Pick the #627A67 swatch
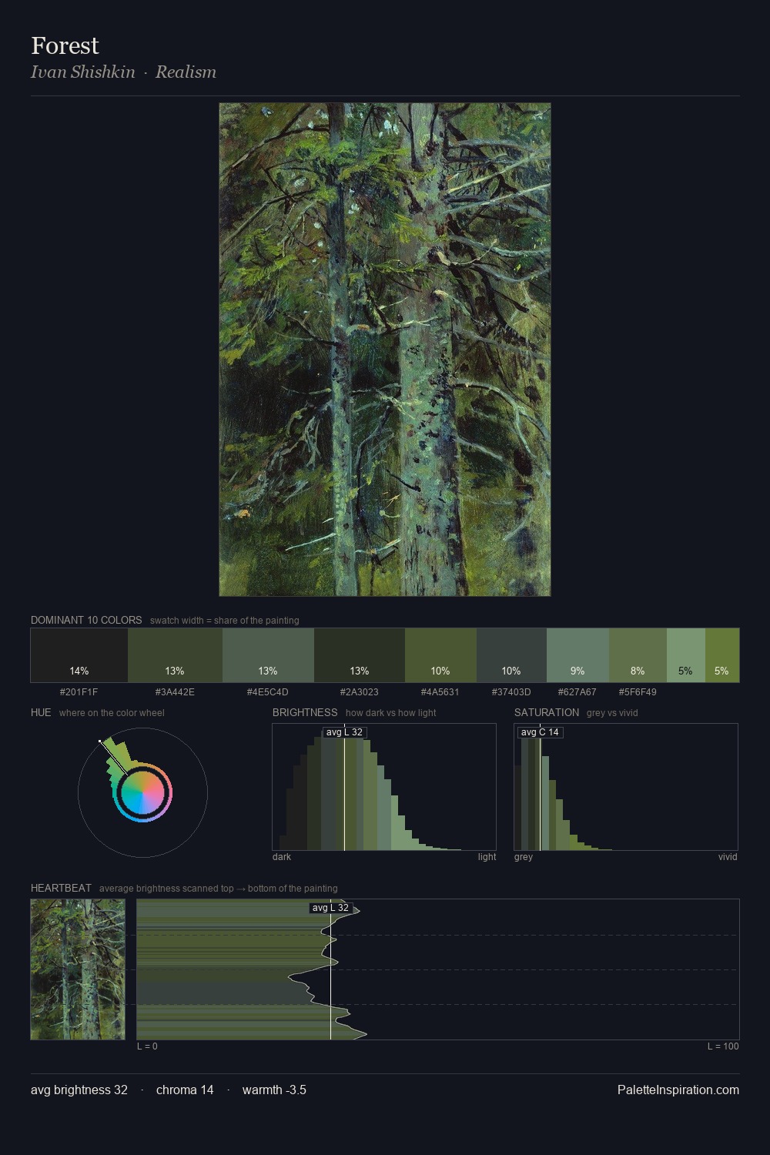 pos(577,655)
